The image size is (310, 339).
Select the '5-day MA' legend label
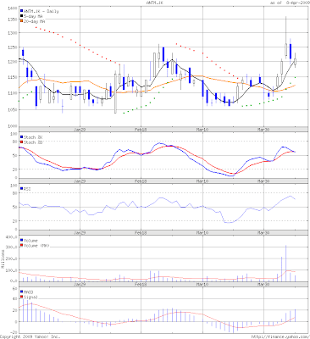(x=34, y=16)
